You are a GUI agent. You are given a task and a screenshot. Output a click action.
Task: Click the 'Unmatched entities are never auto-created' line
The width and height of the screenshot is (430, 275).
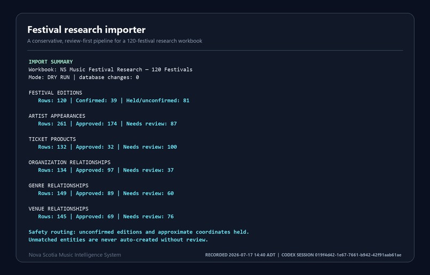118,239
